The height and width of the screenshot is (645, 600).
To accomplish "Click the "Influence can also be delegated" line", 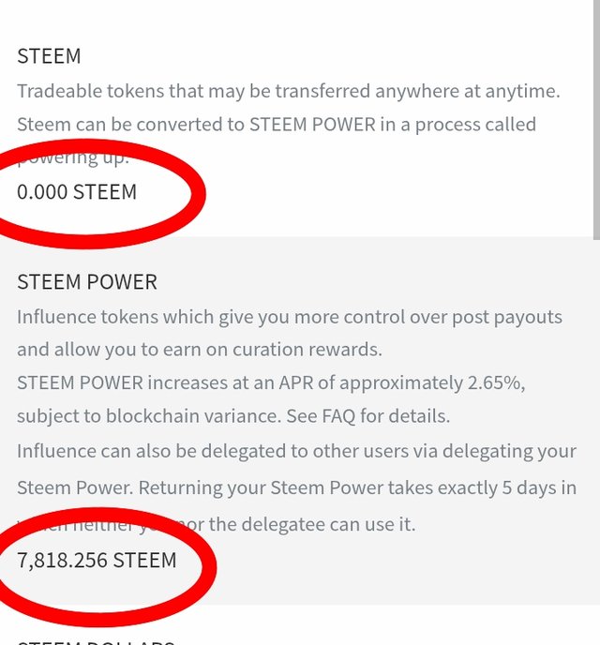I will pos(296,451).
